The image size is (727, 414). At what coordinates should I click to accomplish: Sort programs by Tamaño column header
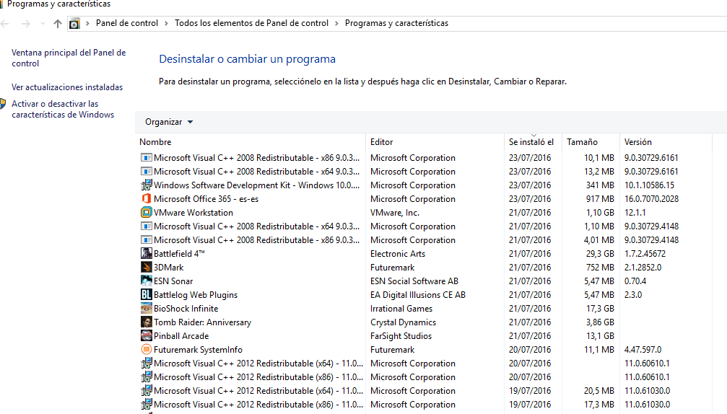582,142
